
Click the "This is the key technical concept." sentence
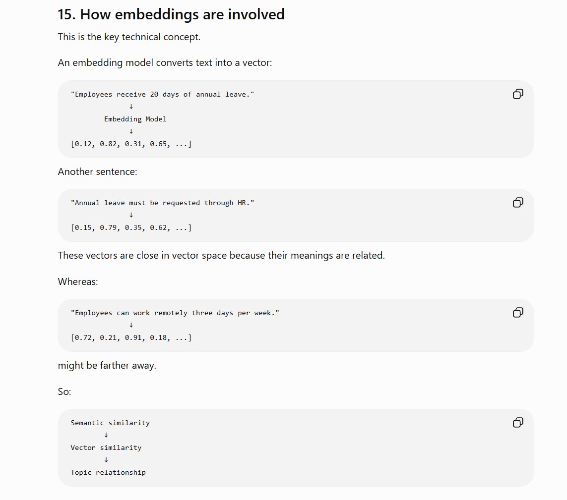tap(129, 37)
